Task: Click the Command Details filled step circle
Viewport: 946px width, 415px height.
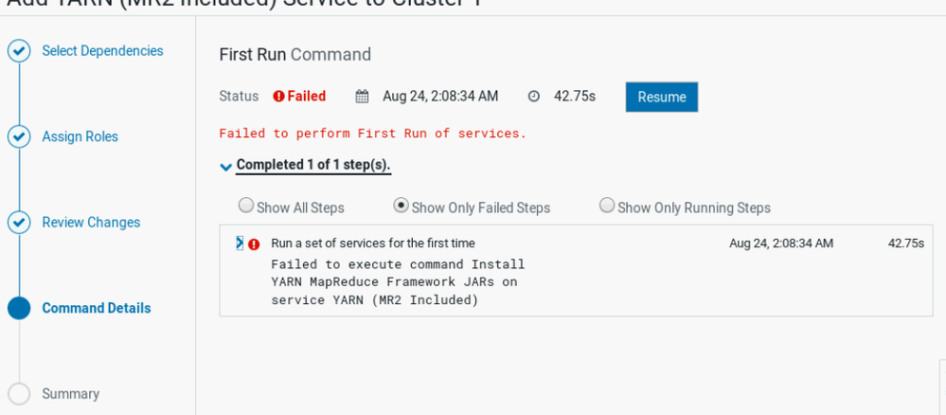Action: 19,309
